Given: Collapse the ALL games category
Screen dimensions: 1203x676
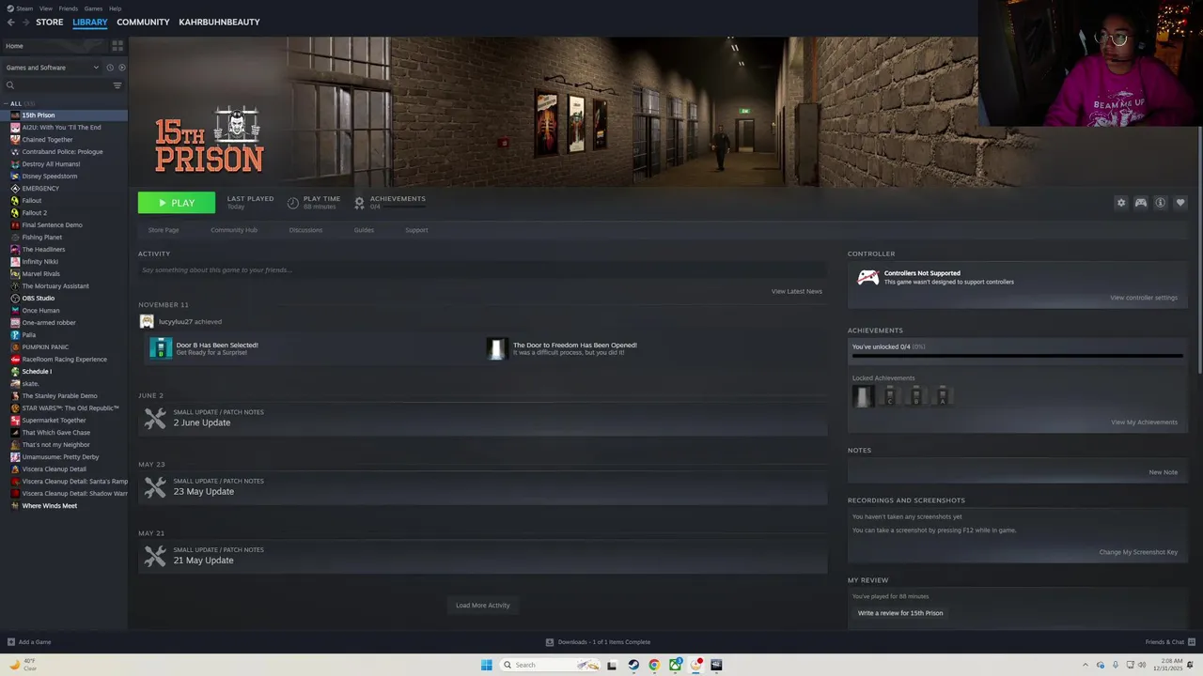Looking at the screenshot, I should coord(6,103).
